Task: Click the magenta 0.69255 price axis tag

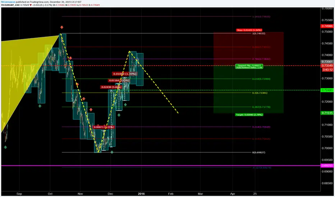Action: coord(327,165)
